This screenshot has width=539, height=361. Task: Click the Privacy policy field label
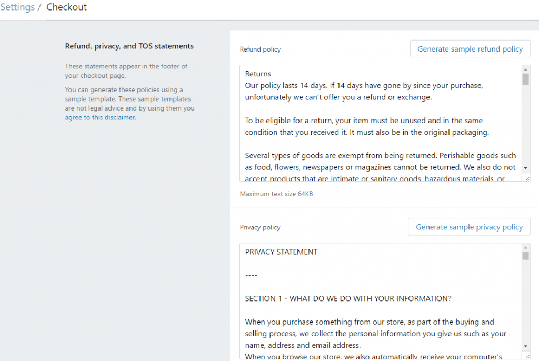tap(260, 228)
